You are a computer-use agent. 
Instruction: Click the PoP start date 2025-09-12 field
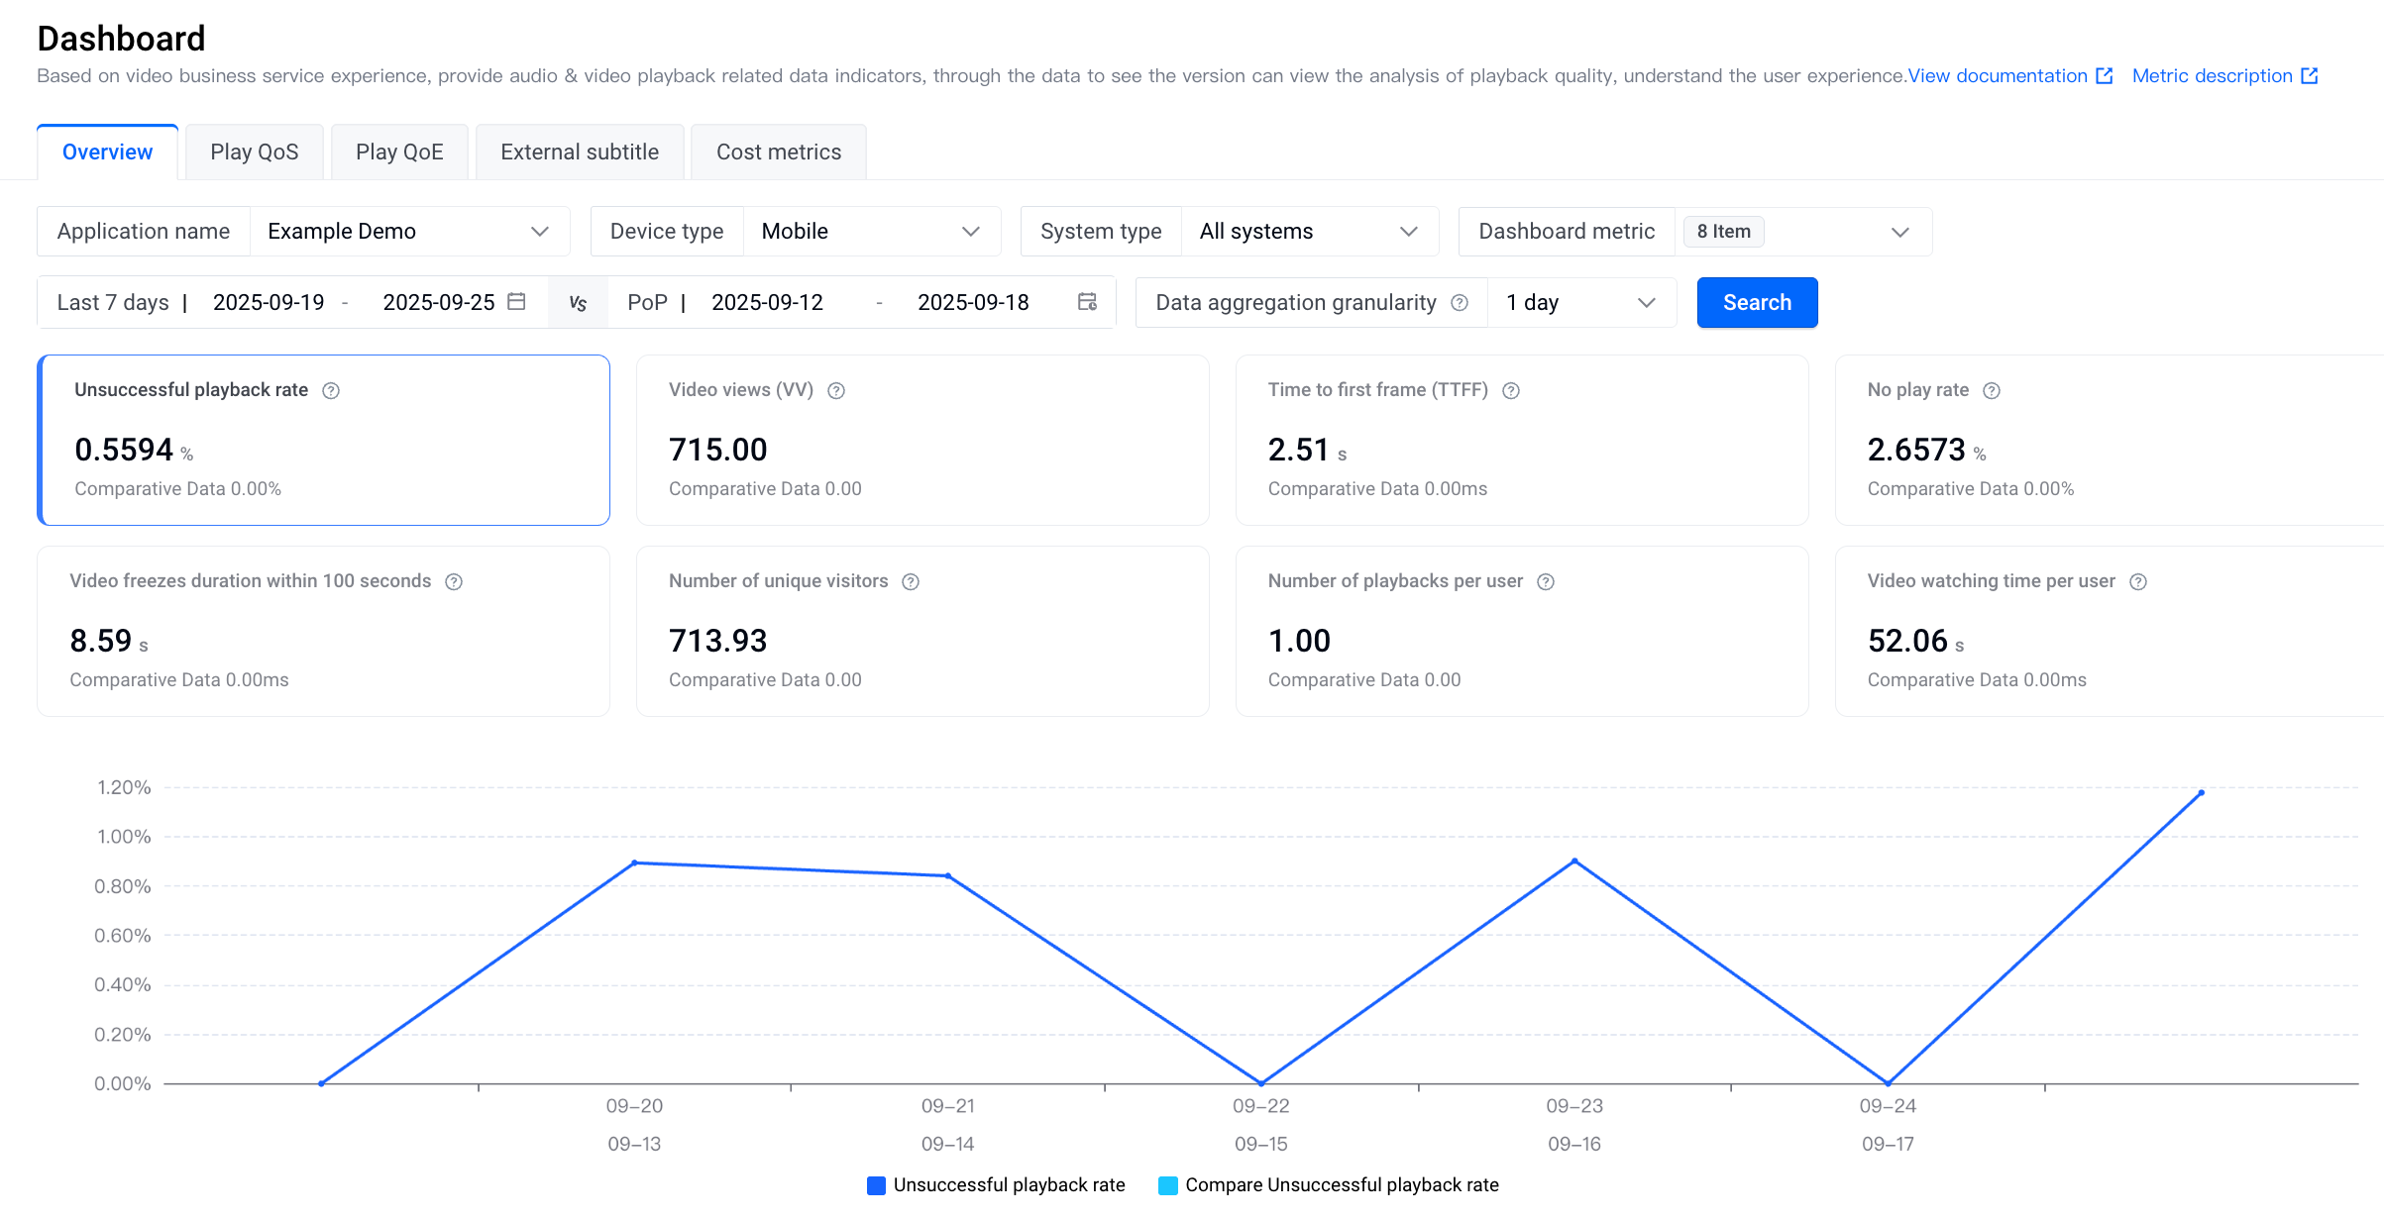tap(767, 303)
